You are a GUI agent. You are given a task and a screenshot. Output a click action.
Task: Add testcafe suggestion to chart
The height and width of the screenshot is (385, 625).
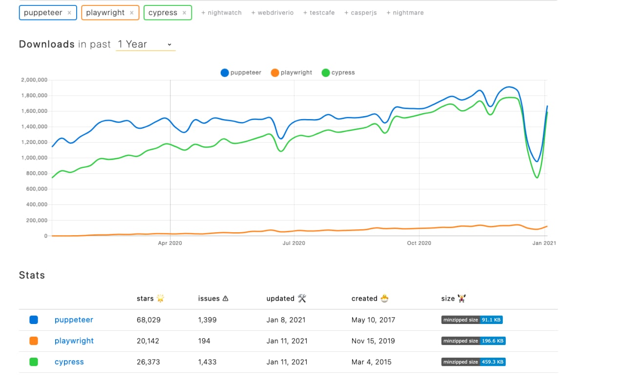[319, 13]
